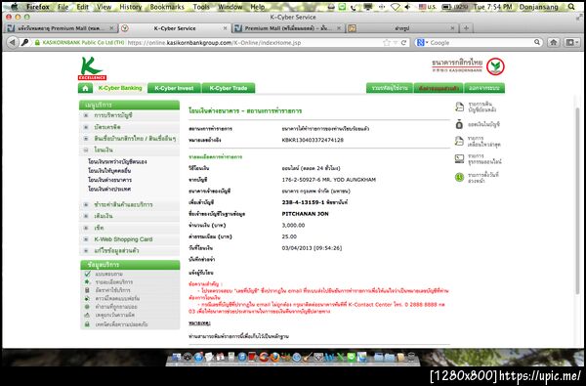
Task: Open the Bookmarks menu in the menu bar
Action: click(x=167, y=7)
